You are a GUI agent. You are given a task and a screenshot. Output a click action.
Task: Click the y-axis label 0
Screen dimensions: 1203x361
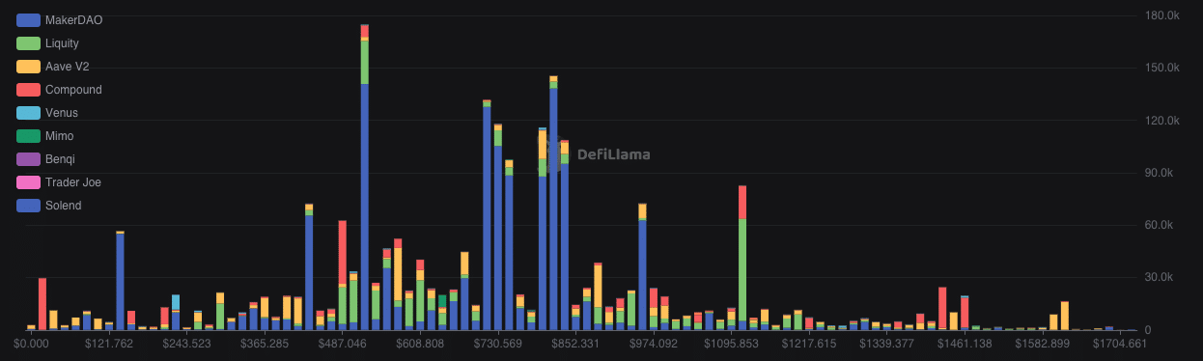click(1149, 330)
